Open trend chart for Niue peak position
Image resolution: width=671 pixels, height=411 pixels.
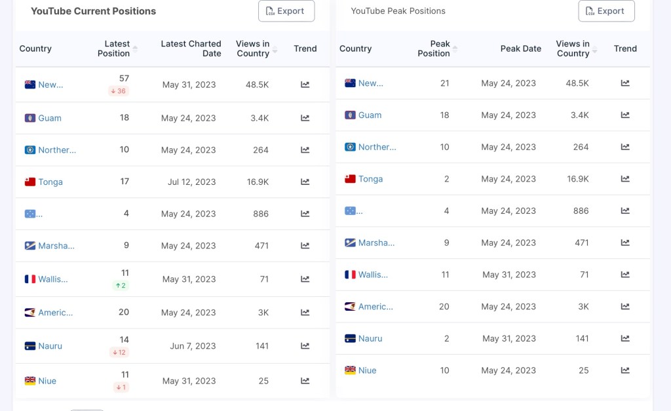click(x=625, y=370)
